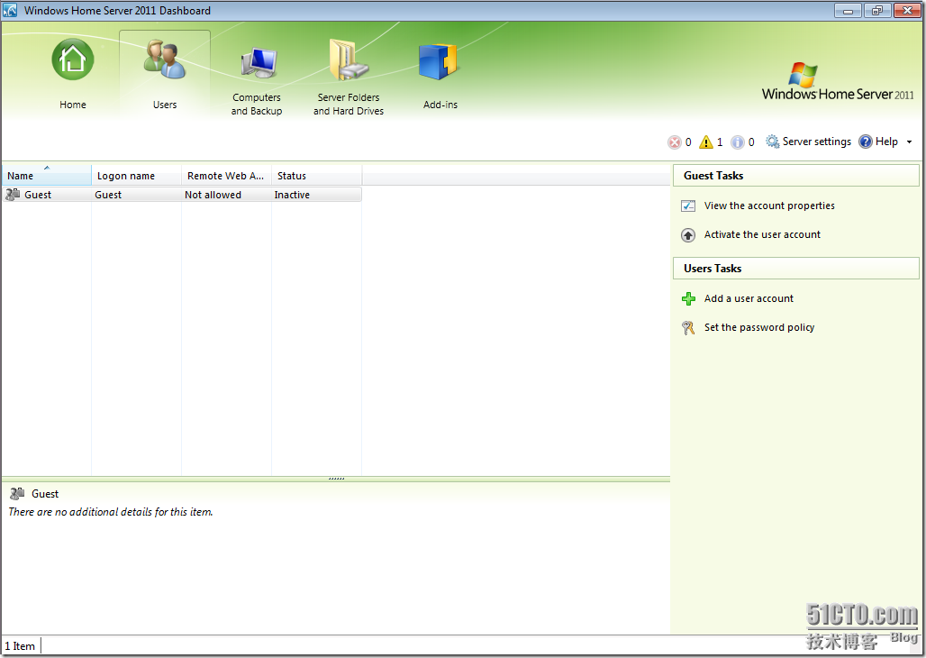926x658 pixels.
Task: Switch to the Users tab
Action: 164,72
